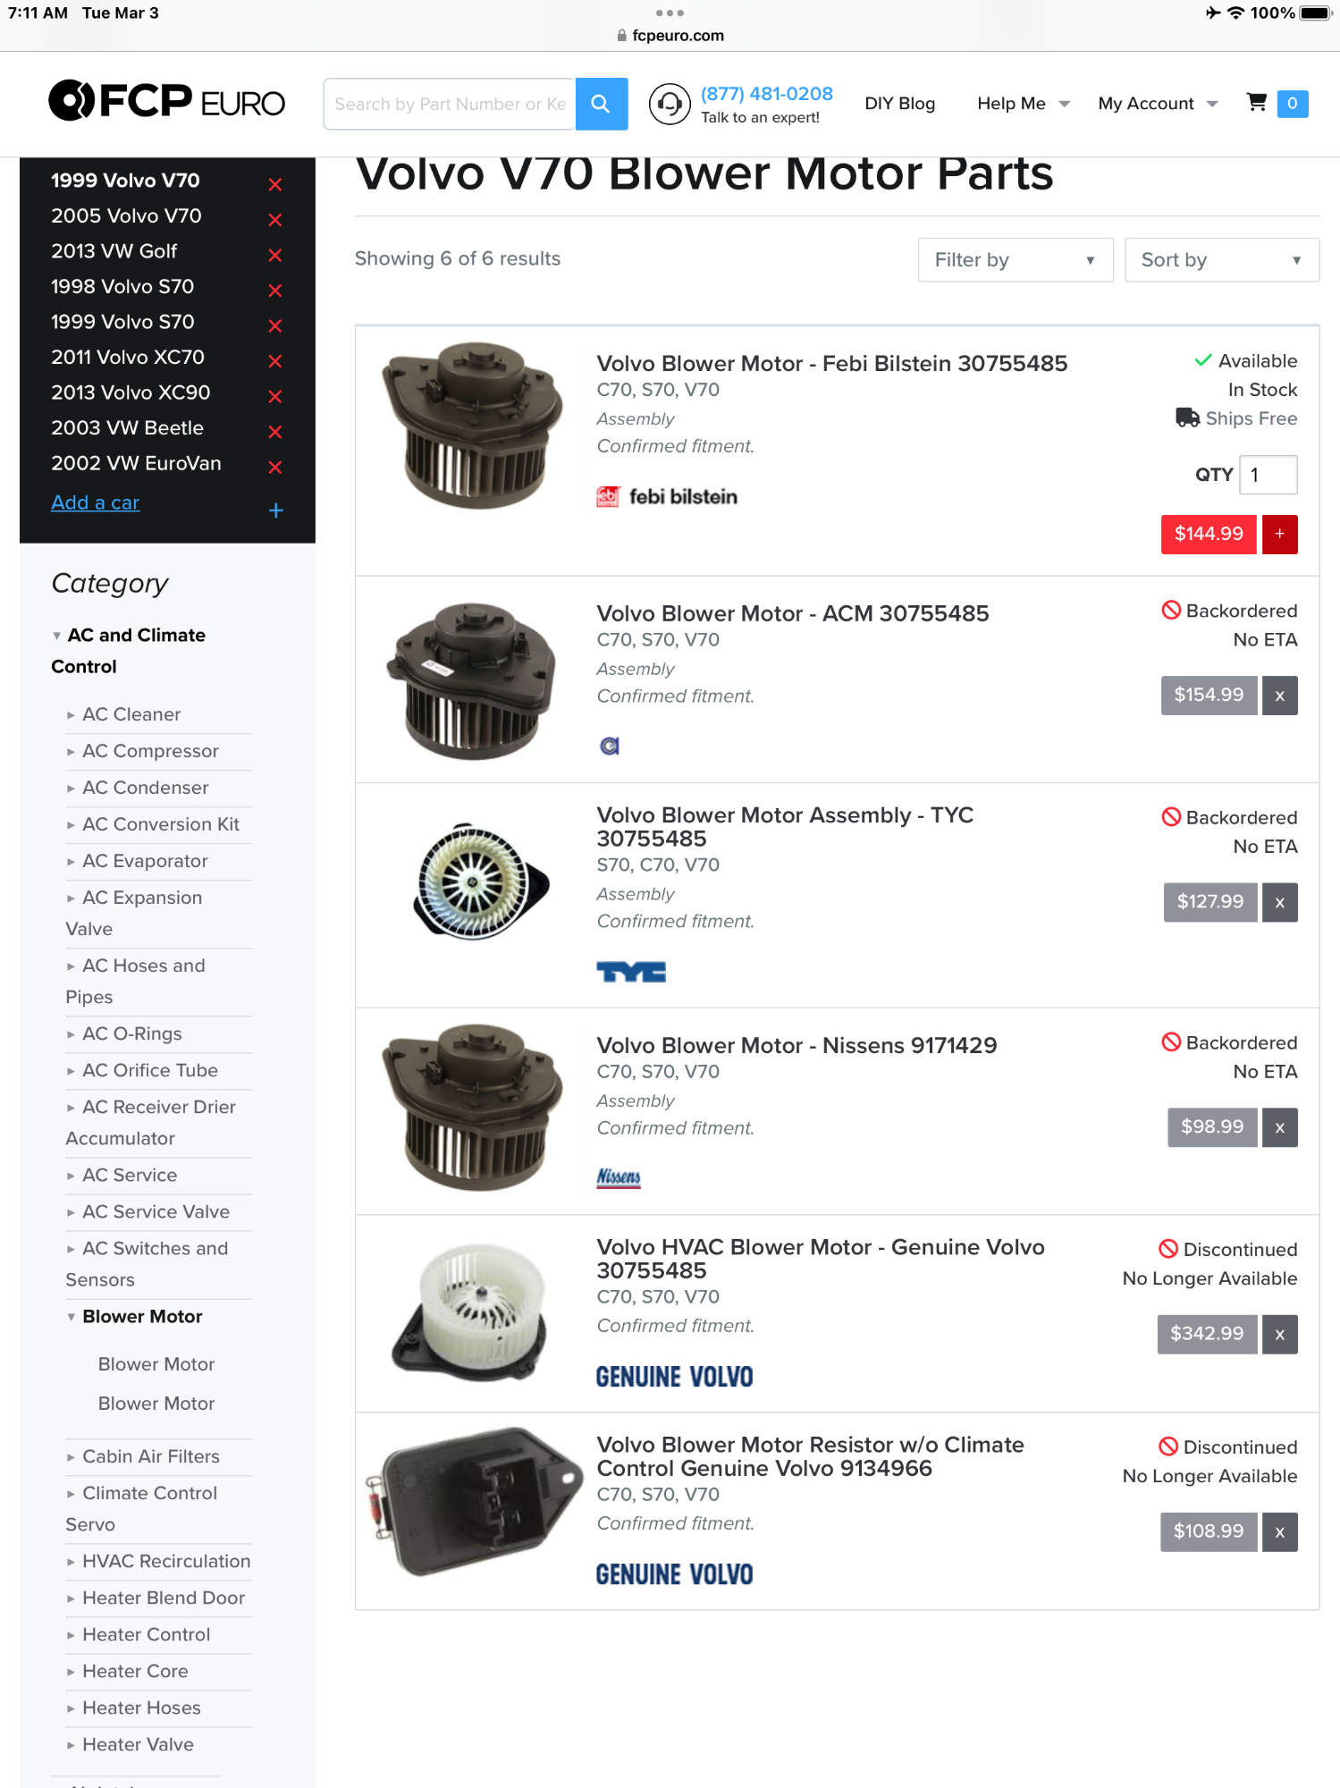This screenshot has height=1788, width=1340.
Task: Collapse the Blower Motor category
Action: 142,1316
